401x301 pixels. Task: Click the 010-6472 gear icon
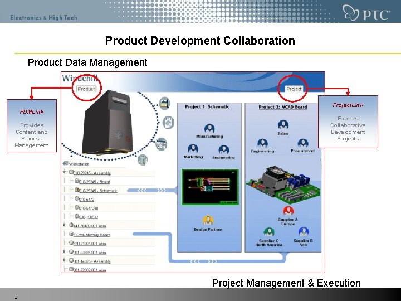[x=77, y=198]
